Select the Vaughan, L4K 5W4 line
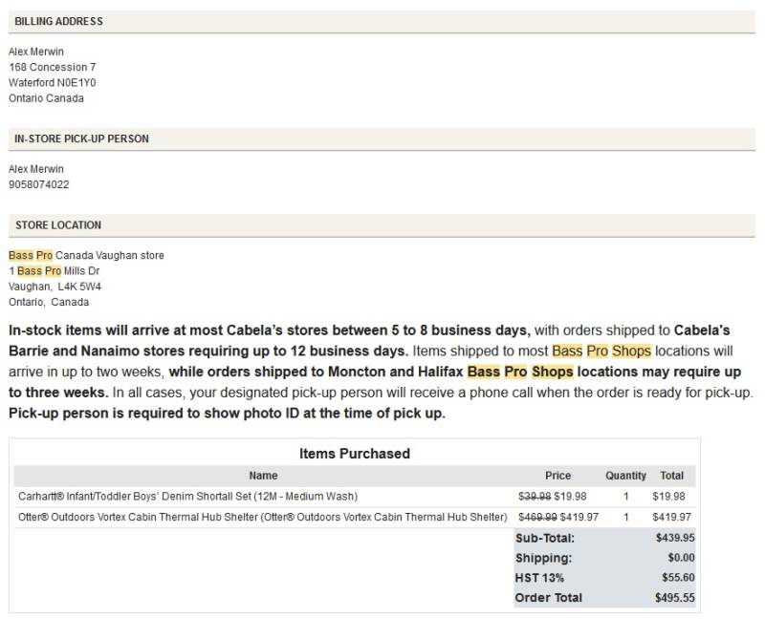This screenshot has width=765, height=639. point(55,287)
